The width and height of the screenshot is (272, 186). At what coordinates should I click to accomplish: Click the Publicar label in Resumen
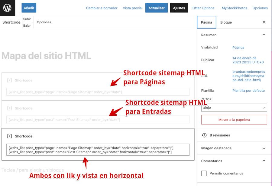pyautogui.click(x=208, y=60)
